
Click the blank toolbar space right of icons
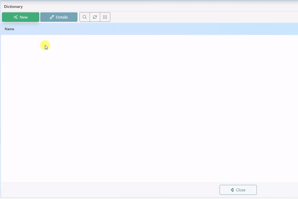click(199, 17)
